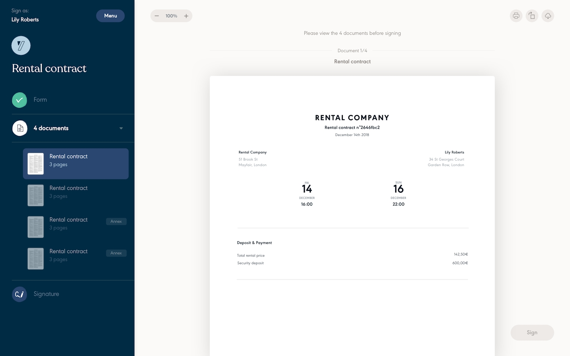Click the print document icon
570x356 pixels.
point(516,16)
